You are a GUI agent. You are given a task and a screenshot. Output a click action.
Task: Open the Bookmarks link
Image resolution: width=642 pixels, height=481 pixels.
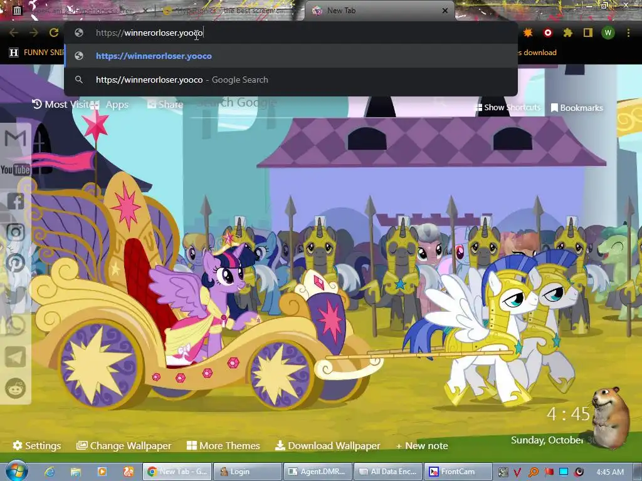577,108
